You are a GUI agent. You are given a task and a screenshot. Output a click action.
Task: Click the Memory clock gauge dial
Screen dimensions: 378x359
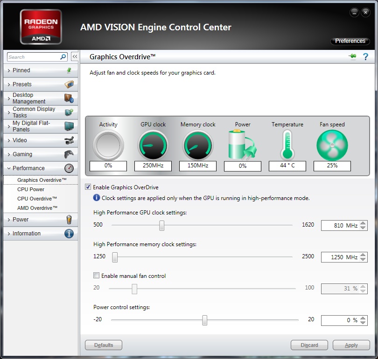198,145
